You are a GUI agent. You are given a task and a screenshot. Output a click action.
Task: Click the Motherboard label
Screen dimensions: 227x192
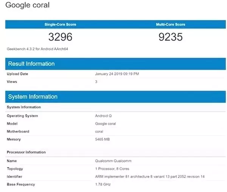point(18,131)
